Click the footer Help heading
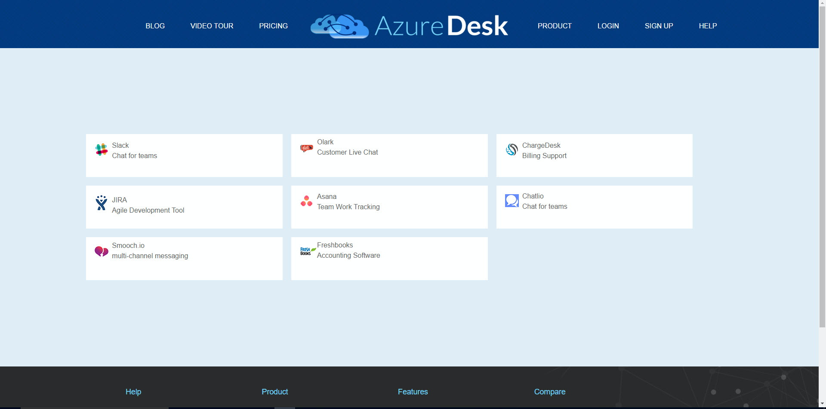The height and width of the screenshot is (409, 826). pos(133,392)
